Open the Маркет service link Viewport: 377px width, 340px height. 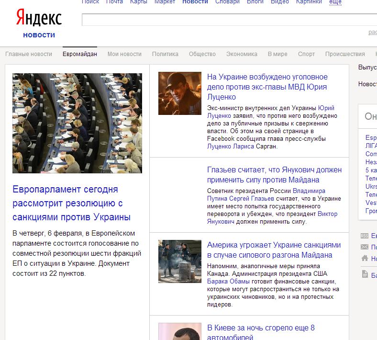[x=165, y=2]
